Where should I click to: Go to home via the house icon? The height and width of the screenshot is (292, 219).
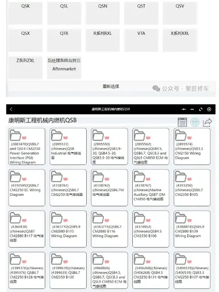195,122
